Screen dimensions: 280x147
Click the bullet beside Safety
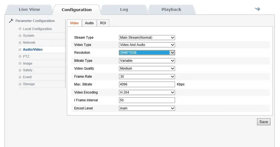point(20,70)
